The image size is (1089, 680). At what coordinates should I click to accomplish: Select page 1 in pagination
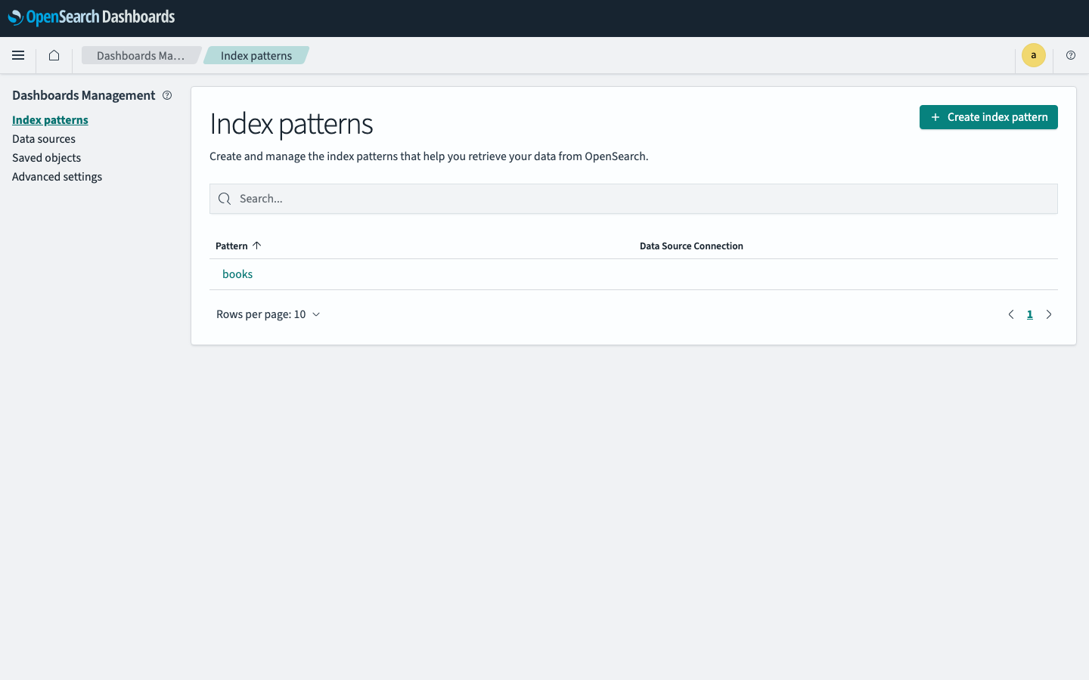click(1030, 314)
